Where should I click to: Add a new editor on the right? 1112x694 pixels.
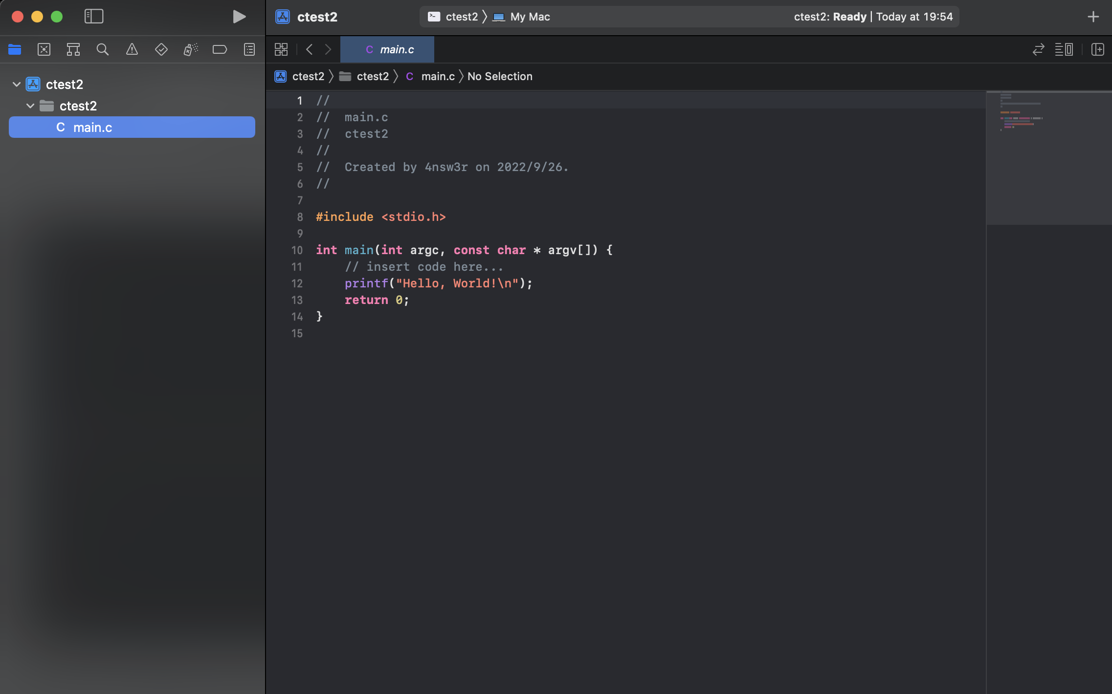click(1097, 49)
